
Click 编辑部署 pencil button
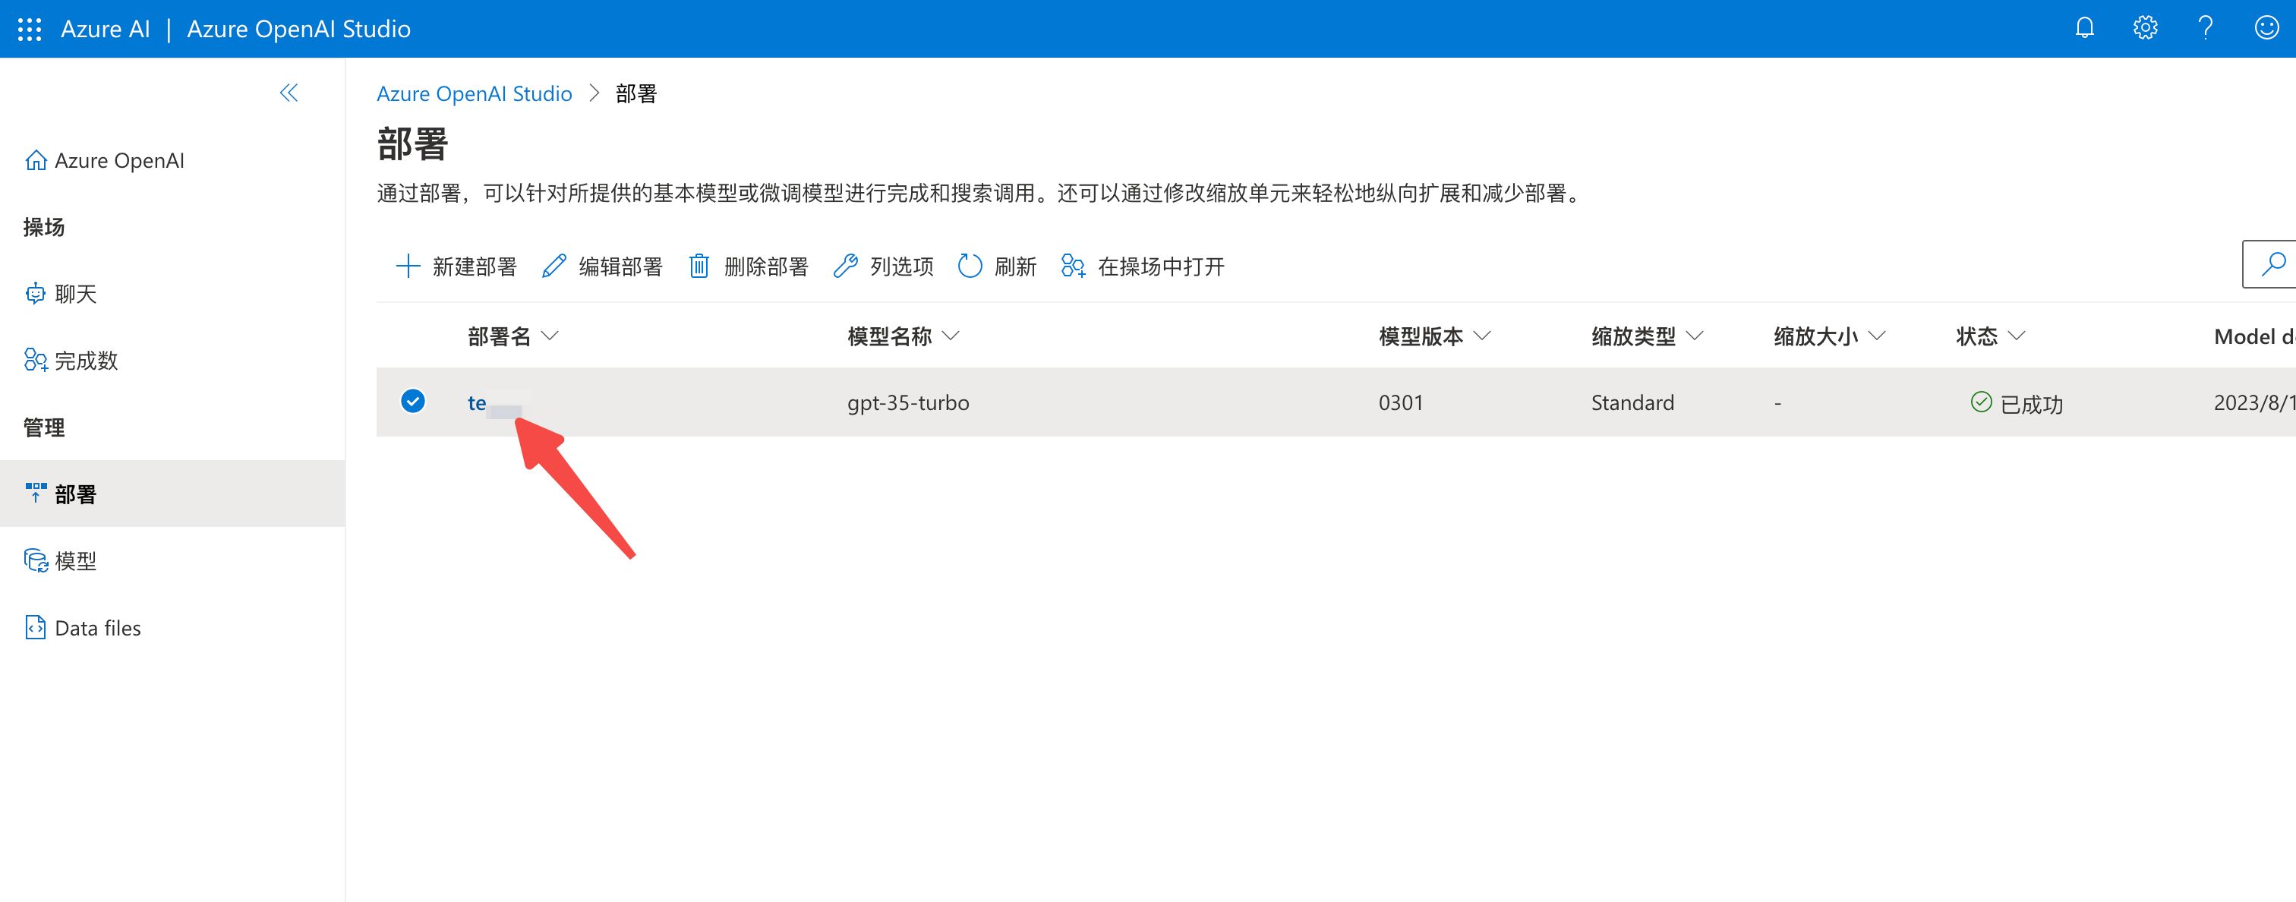[x=601, y=266]
